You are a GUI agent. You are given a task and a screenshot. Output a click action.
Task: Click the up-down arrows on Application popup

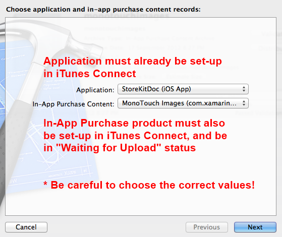tap(244, 89)
